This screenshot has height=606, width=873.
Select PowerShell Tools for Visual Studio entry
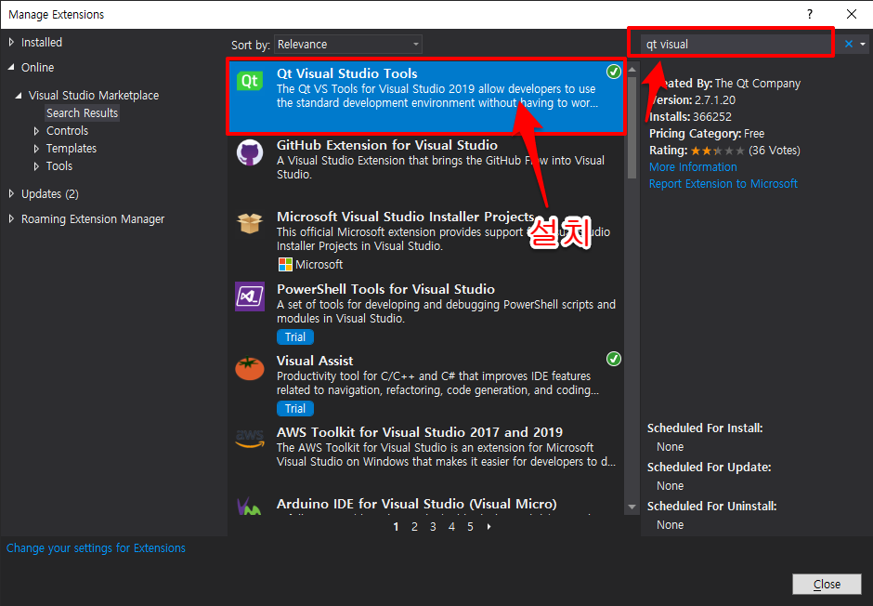(426, 313)
